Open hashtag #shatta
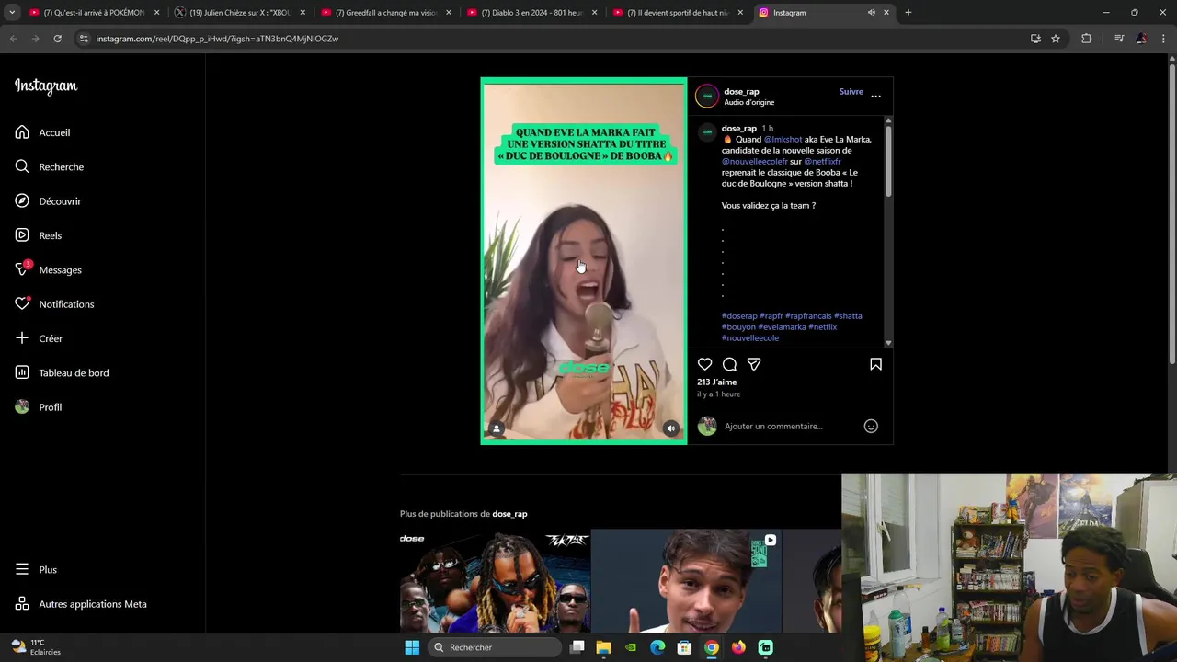Viewport: 1177px width, 662px height. [x=848, y=316]
